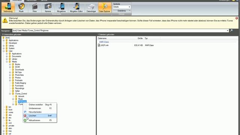Click the red Löschen icon in the context menu
The image size is (240, 135).
[25, 116]
